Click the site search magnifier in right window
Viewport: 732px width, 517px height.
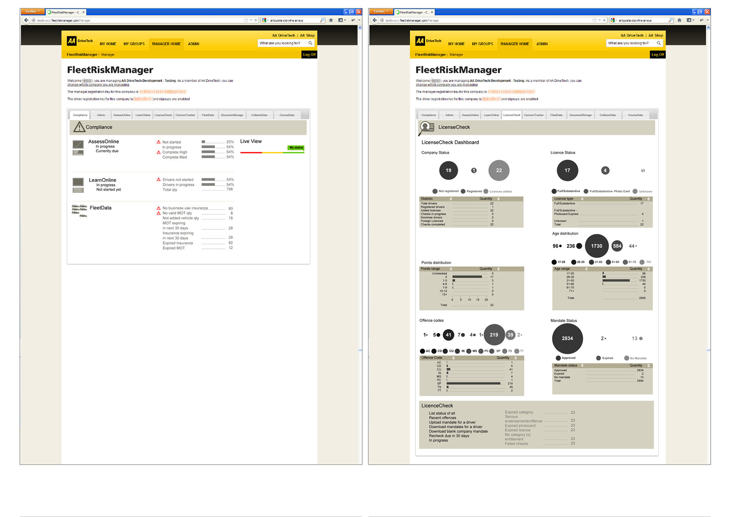(659, 43)
